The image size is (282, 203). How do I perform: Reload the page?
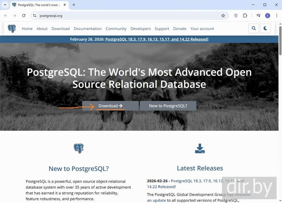tap(24, 16)
